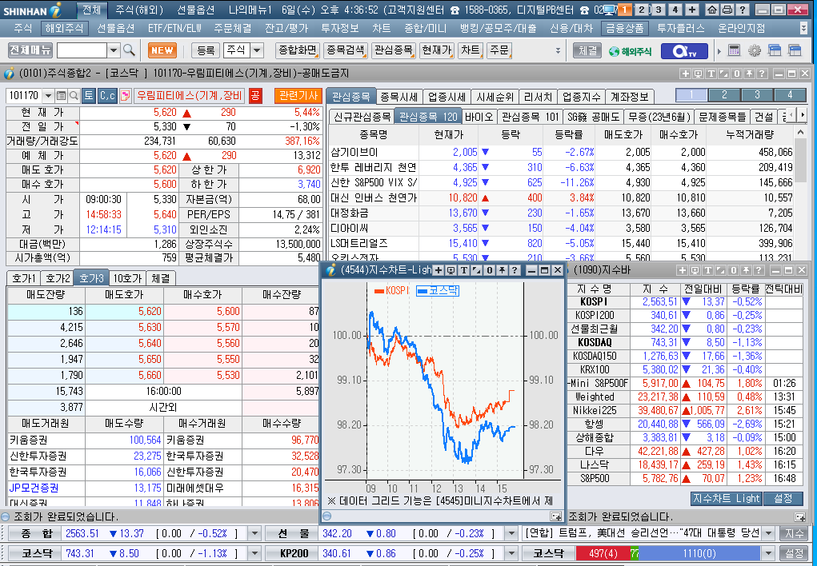Click the 토 button in stock panel
This screenshot has height=566, width=817.
[x=89, y=95]
